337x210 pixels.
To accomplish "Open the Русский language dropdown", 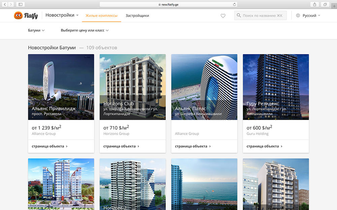I will [x=311, y=15].
